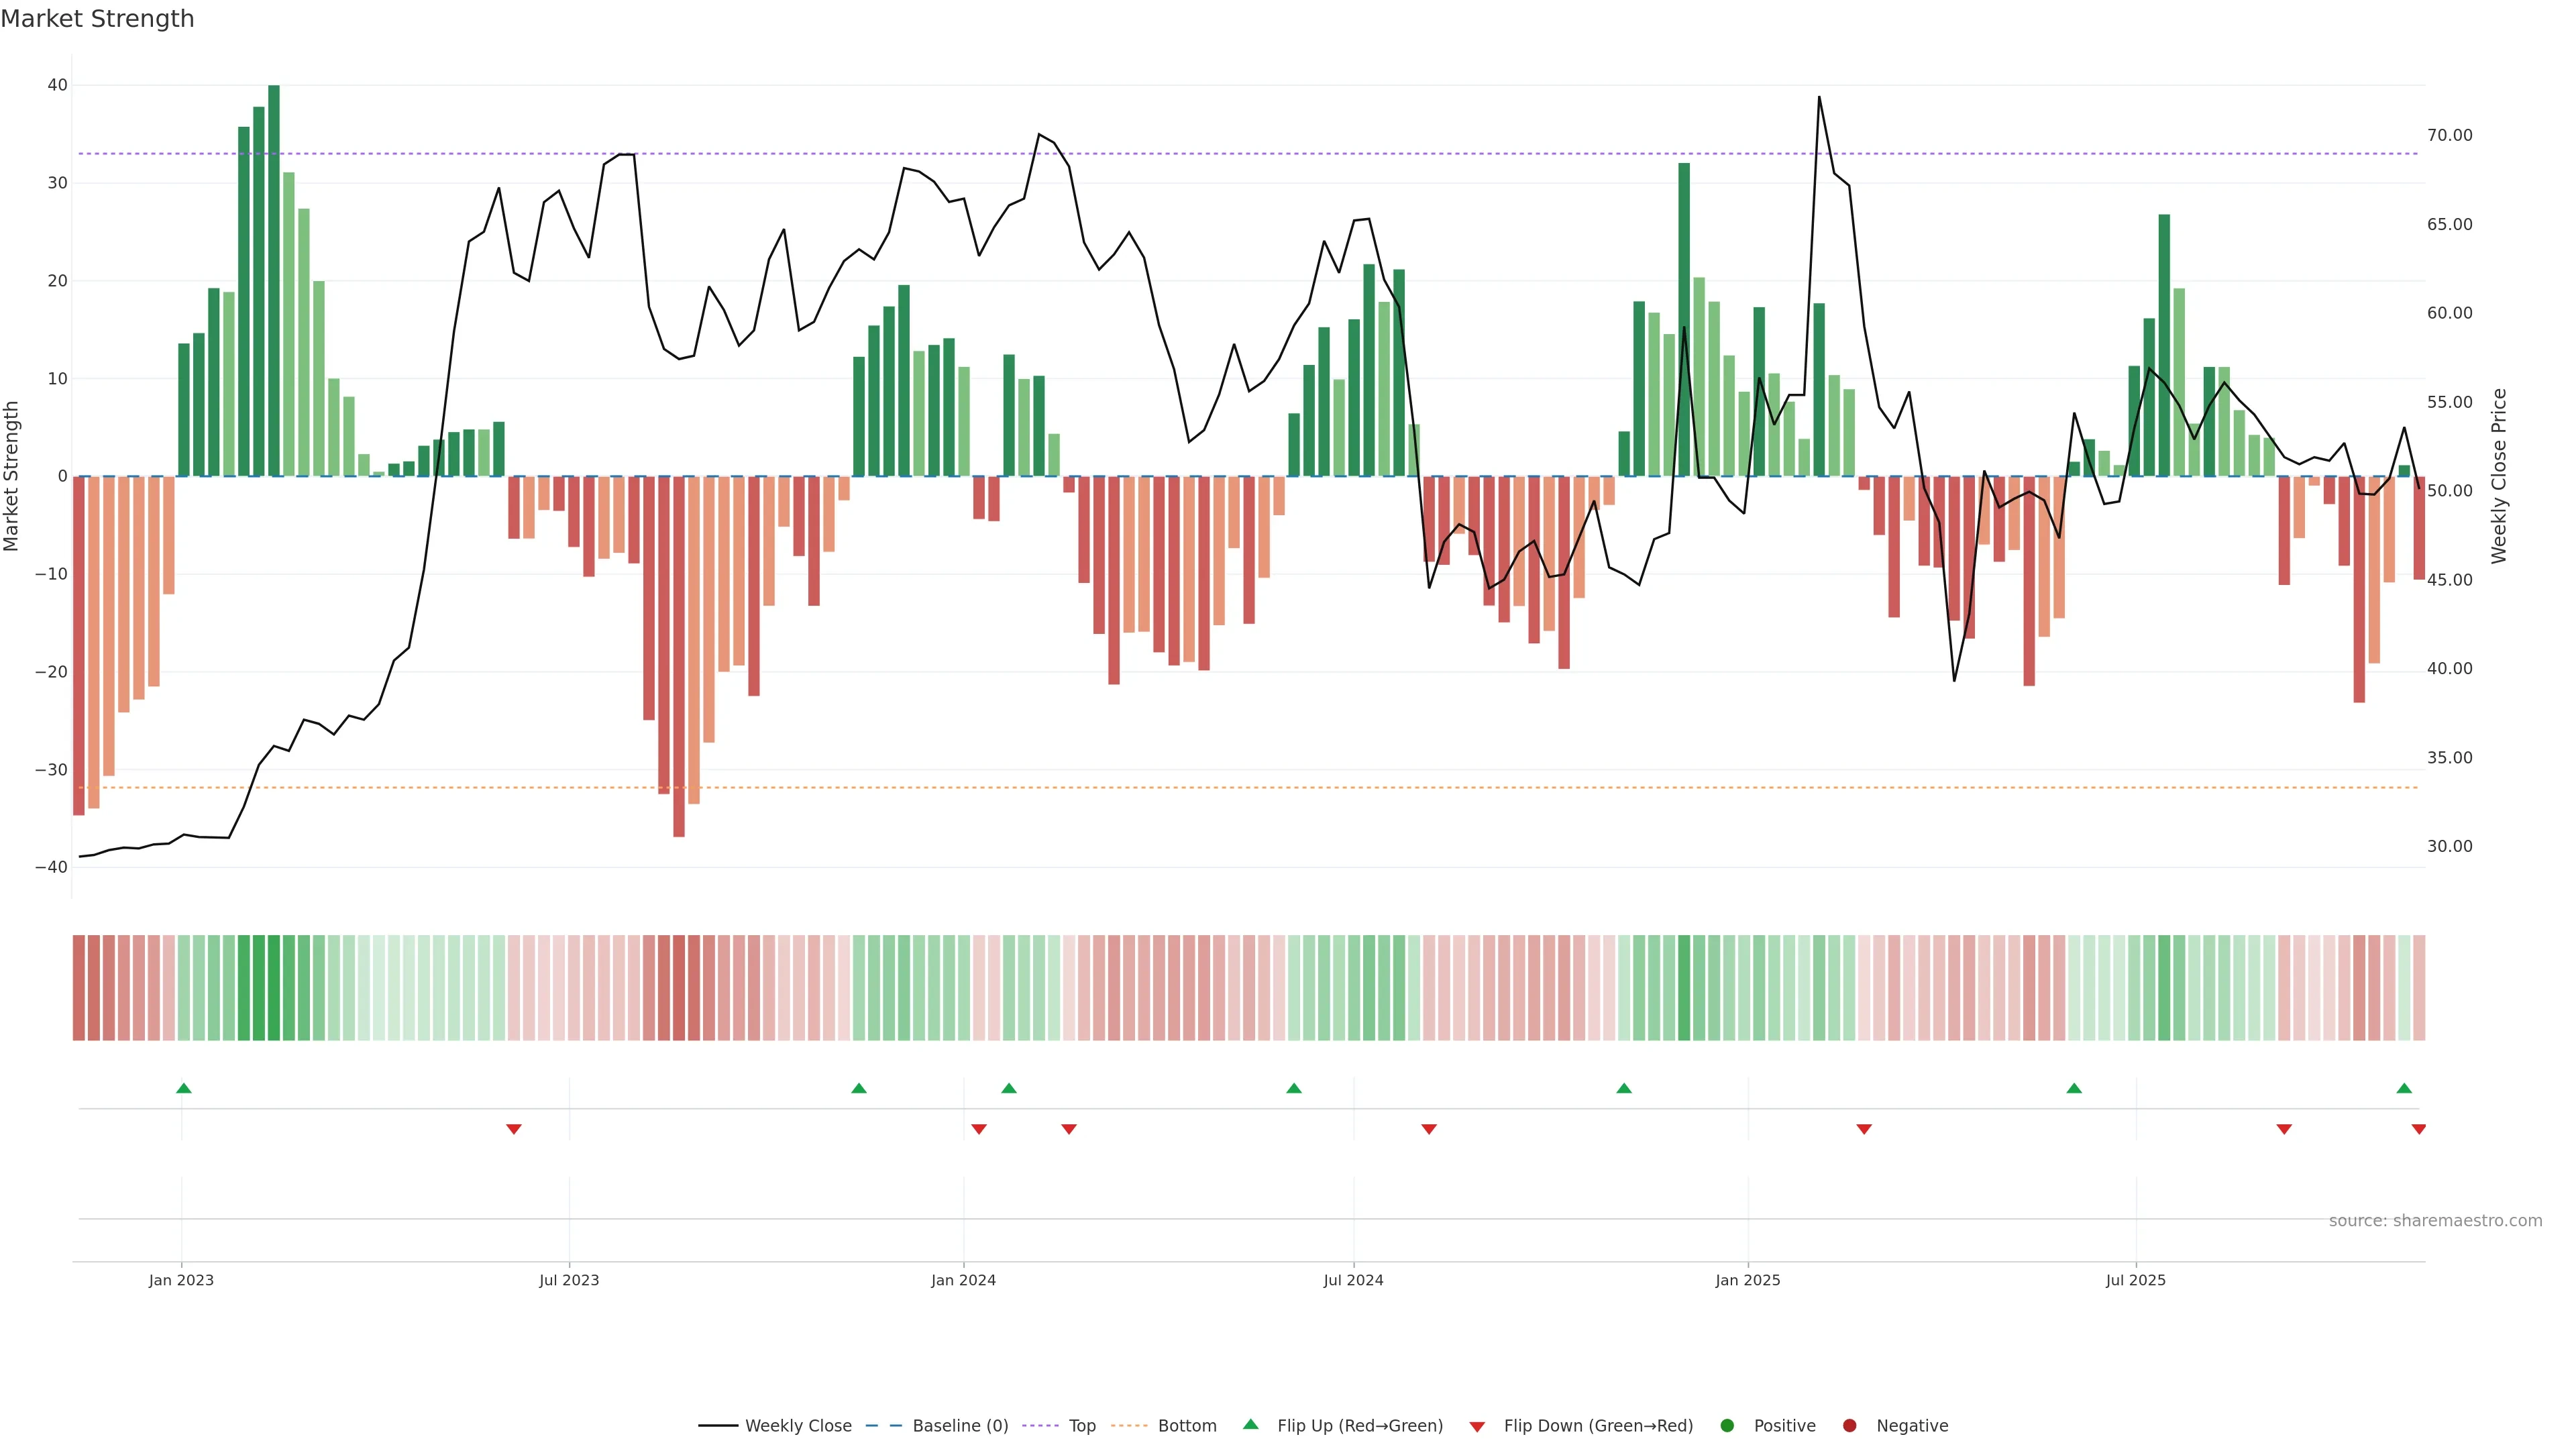Image resolution: width=2576 pixels, height=1449 pixels.
Task: Click the red Flip Down triangle legend icon
Action: pos(1477,1427)
